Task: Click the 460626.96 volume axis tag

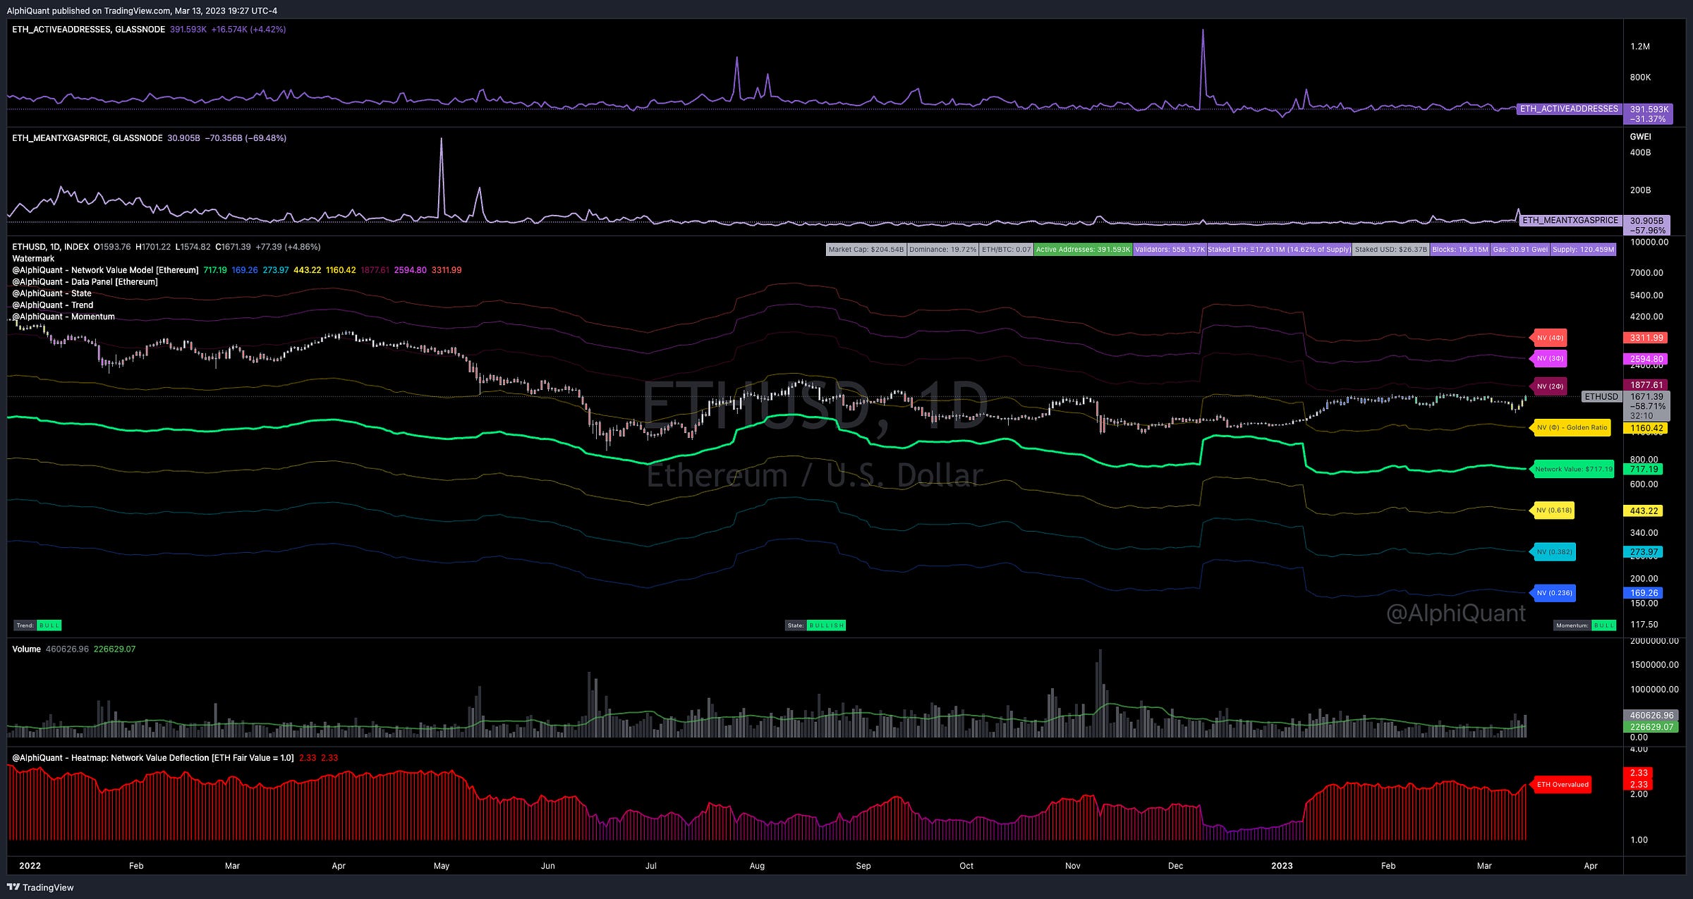Action: pyautogui.click(x=1651, y=715)
